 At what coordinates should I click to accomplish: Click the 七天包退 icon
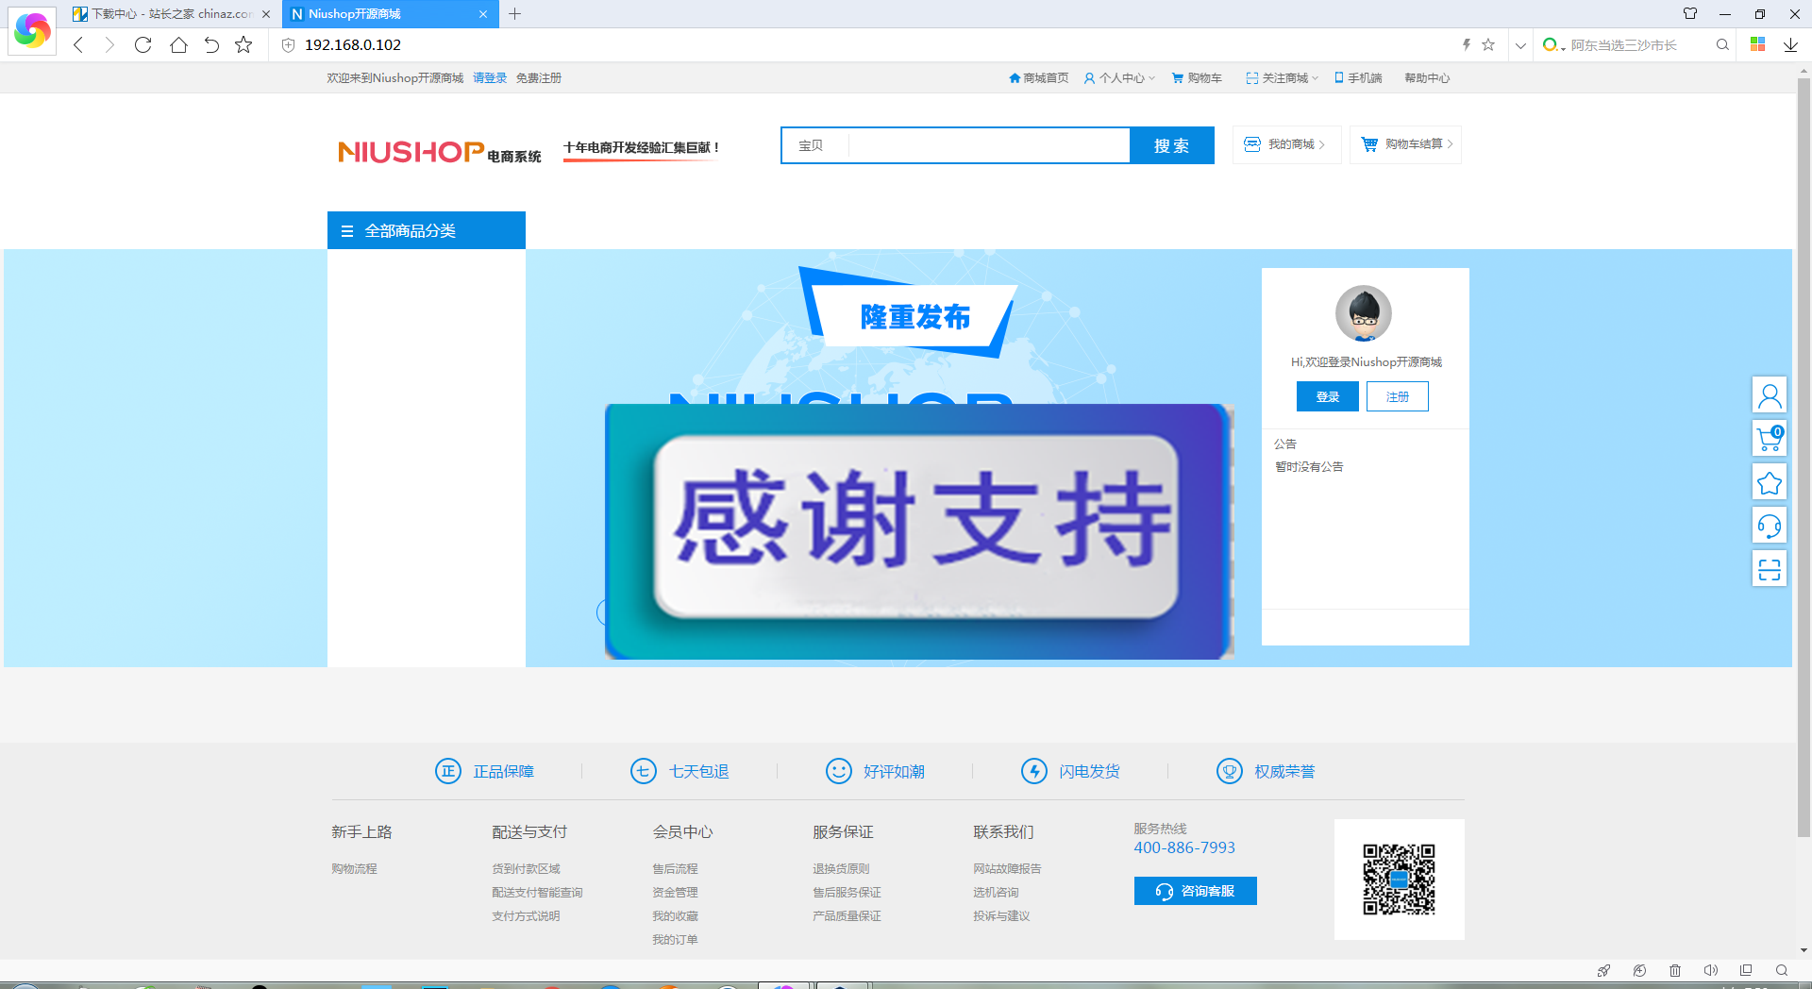point(644,771)
